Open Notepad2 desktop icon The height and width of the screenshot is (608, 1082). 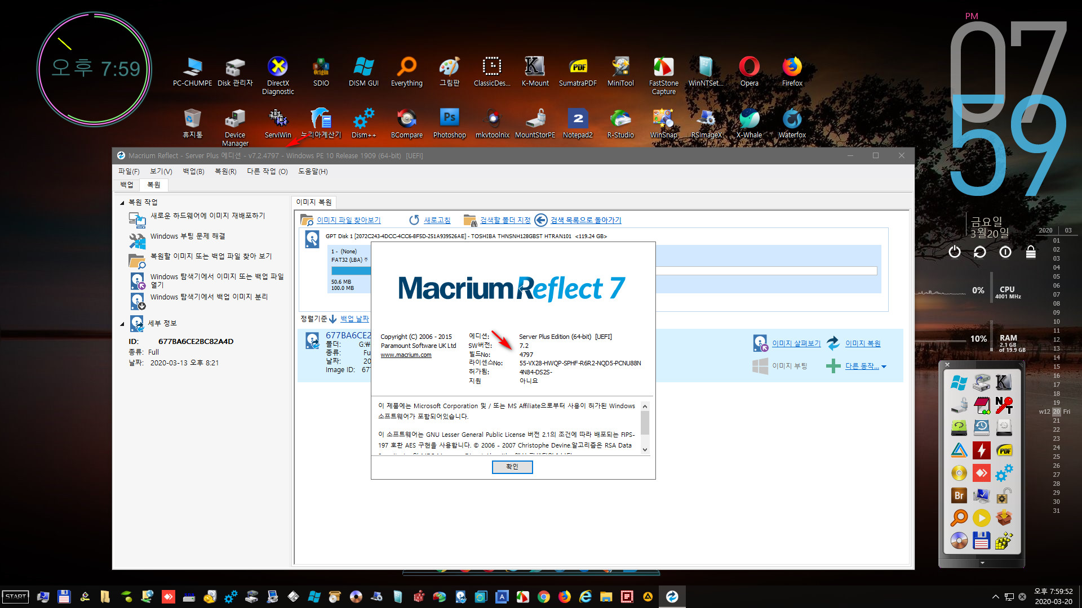(x=578, y=124)
